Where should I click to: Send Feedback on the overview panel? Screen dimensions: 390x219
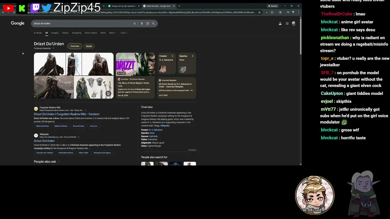click(192, 150)
